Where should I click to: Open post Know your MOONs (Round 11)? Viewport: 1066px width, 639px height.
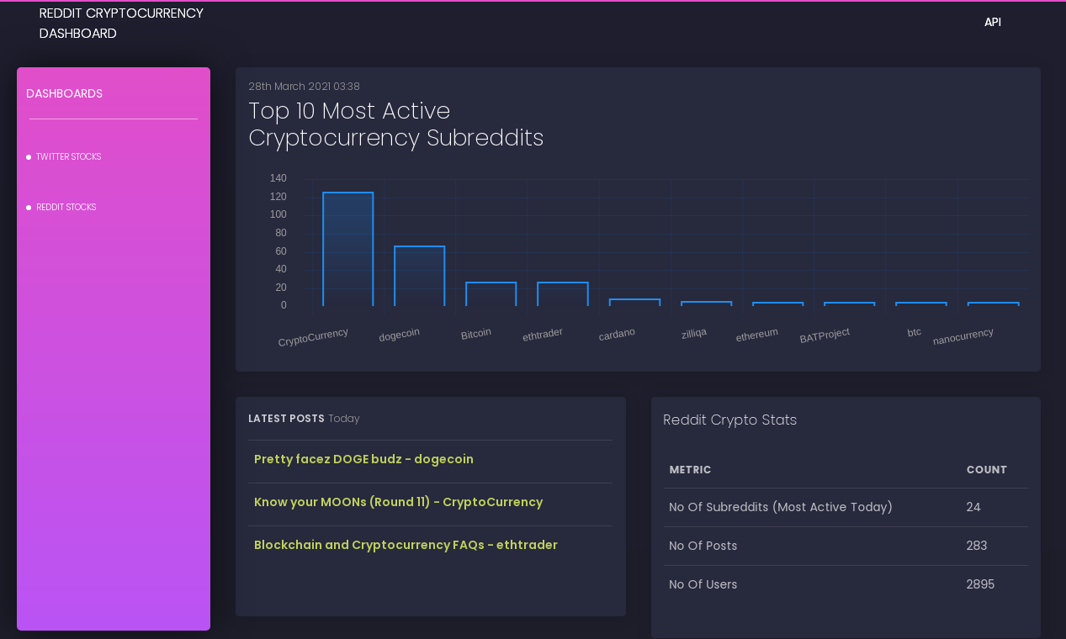398,502
